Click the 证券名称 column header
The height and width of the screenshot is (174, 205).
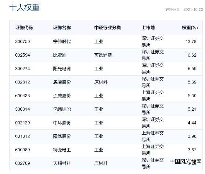coord(62,28)
